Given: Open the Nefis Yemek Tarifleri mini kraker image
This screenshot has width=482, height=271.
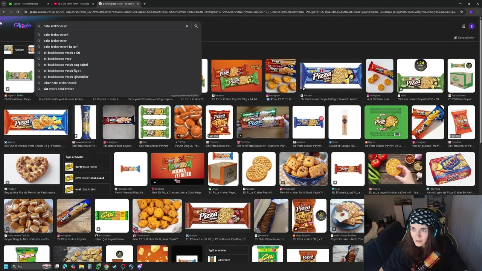Looking at the screenshot, I should point(28,216).
